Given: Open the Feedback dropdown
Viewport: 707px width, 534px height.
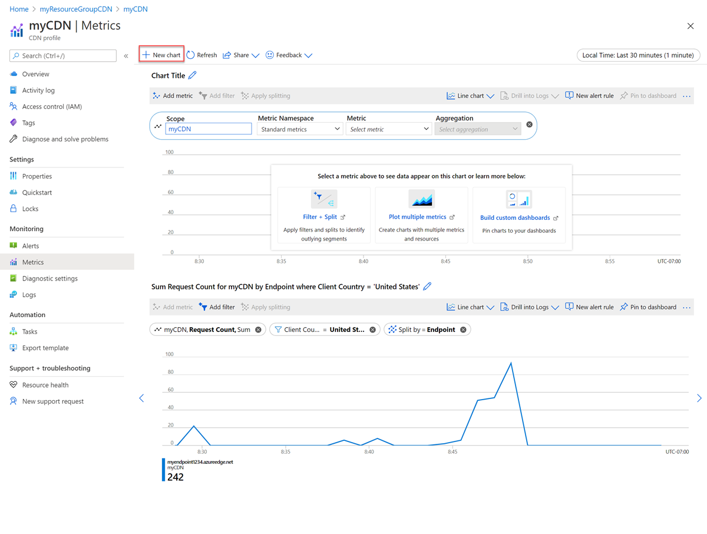Looking at the screenshot, I should coord(289,55).
